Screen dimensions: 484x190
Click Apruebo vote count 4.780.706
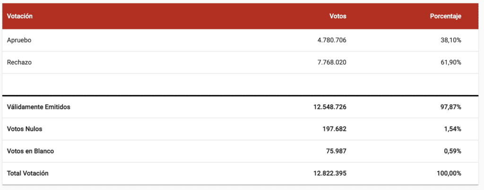click(332, 40)
